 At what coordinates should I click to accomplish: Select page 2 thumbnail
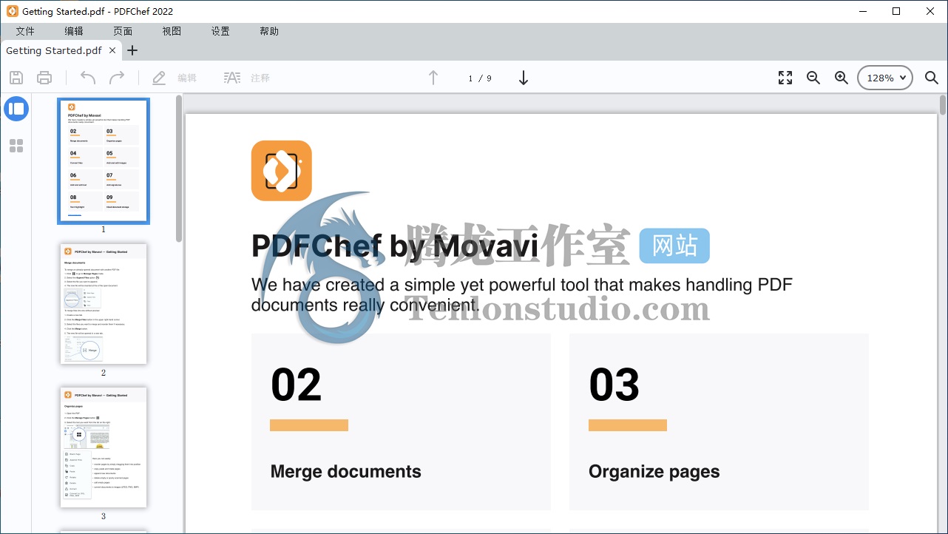click(x=104, y=304)
